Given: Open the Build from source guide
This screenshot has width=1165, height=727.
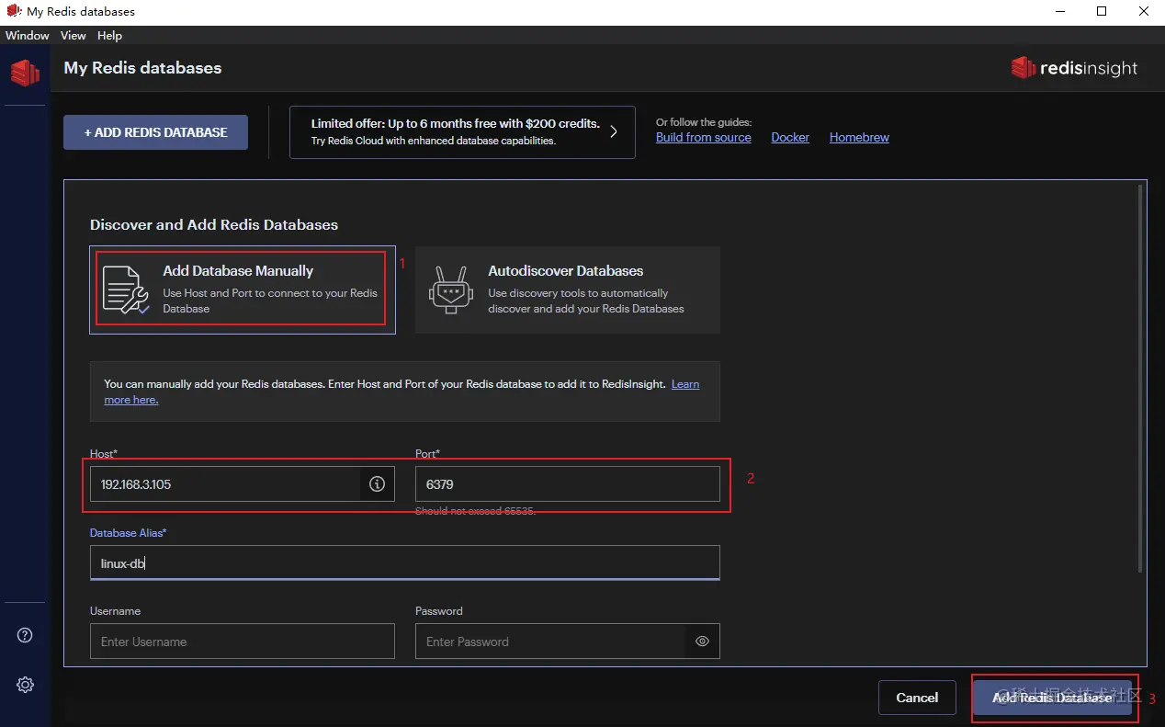Looking at the screenshot, I should (x=703, y=138).
